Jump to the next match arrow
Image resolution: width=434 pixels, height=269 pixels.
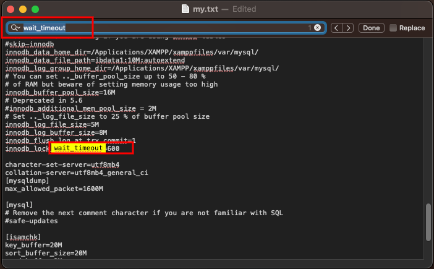[x=349, y=28]
